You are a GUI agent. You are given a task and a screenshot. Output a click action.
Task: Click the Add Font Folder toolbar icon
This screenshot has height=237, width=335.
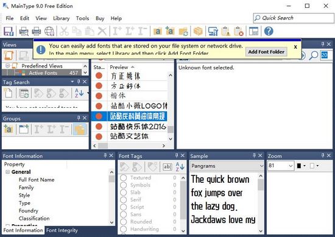[x=170, y=31]
